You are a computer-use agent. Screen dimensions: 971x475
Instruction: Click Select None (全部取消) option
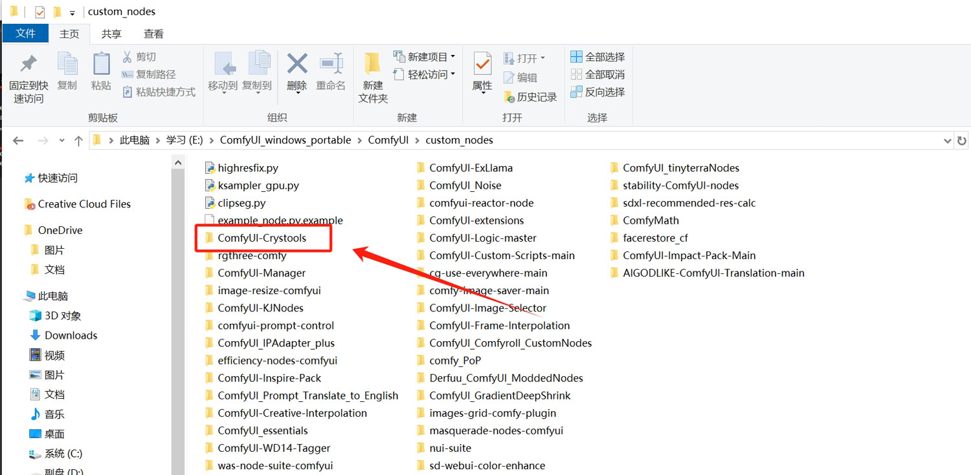pyautogui.click(x=597, y=74)
